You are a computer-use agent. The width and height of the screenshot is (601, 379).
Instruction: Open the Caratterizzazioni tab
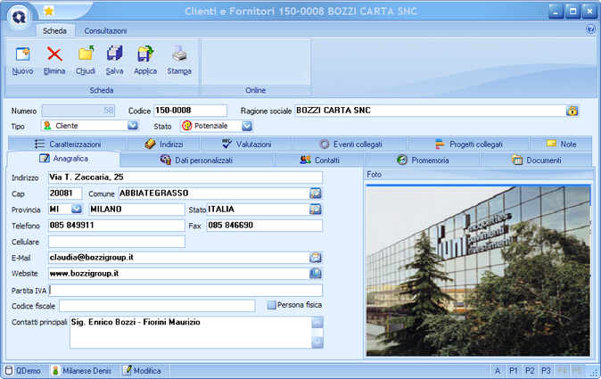coord(67,144)
